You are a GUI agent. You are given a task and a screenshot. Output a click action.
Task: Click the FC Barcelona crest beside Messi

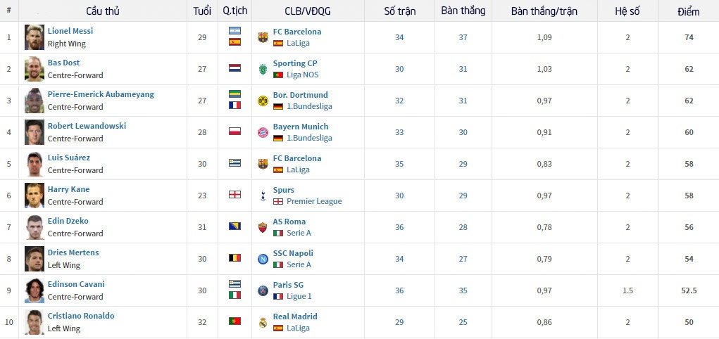pos(263,37)
